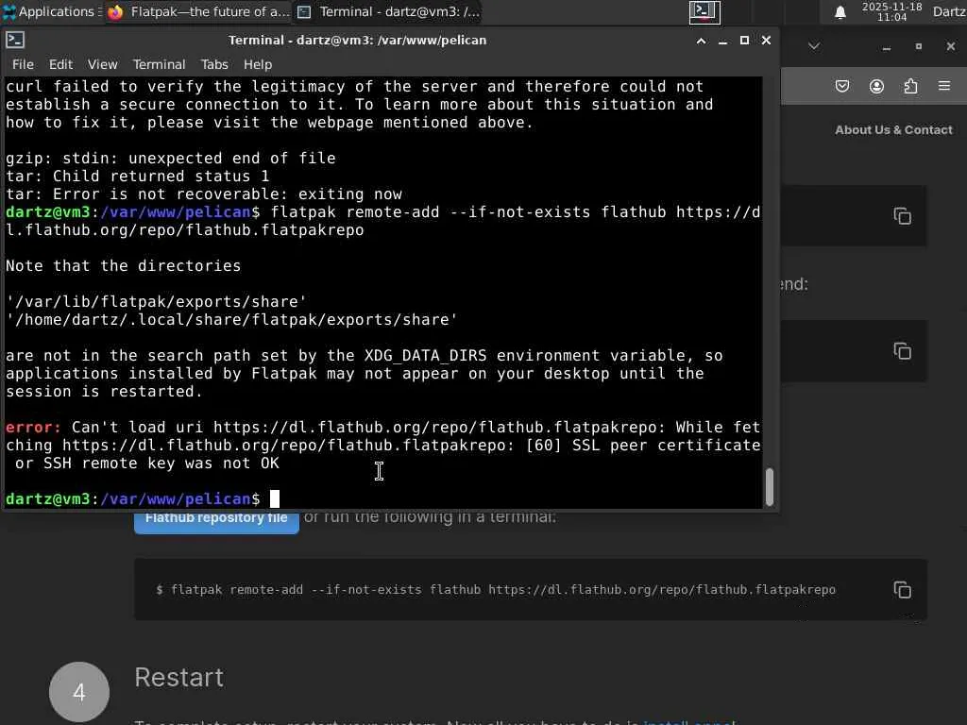Viewport: 967px width, 725px height.
Task: Click the flatpak remote-add command text on webpage
Action: coord(502,590)
